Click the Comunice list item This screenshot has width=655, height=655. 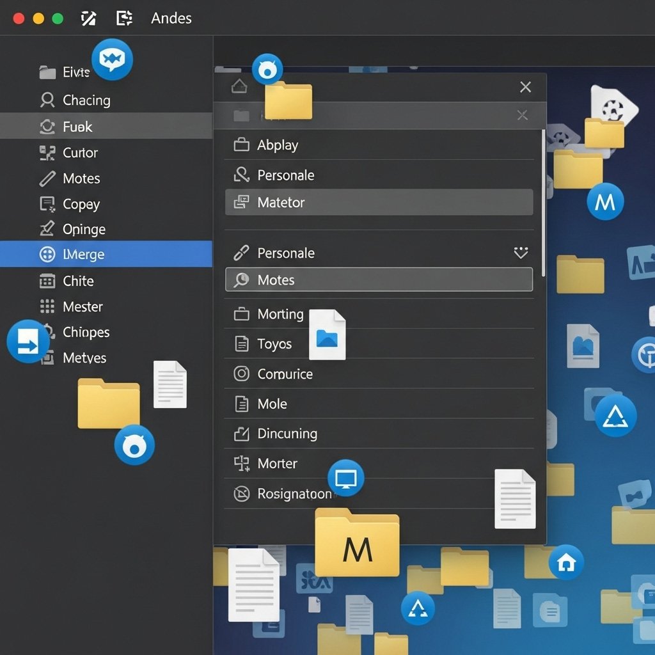[x=285, y=374]
